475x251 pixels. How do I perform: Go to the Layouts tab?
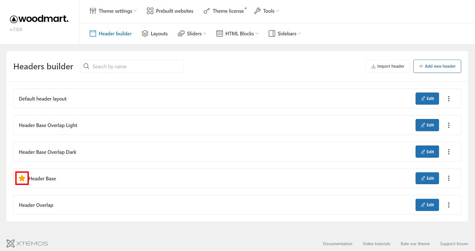point(155,34)
